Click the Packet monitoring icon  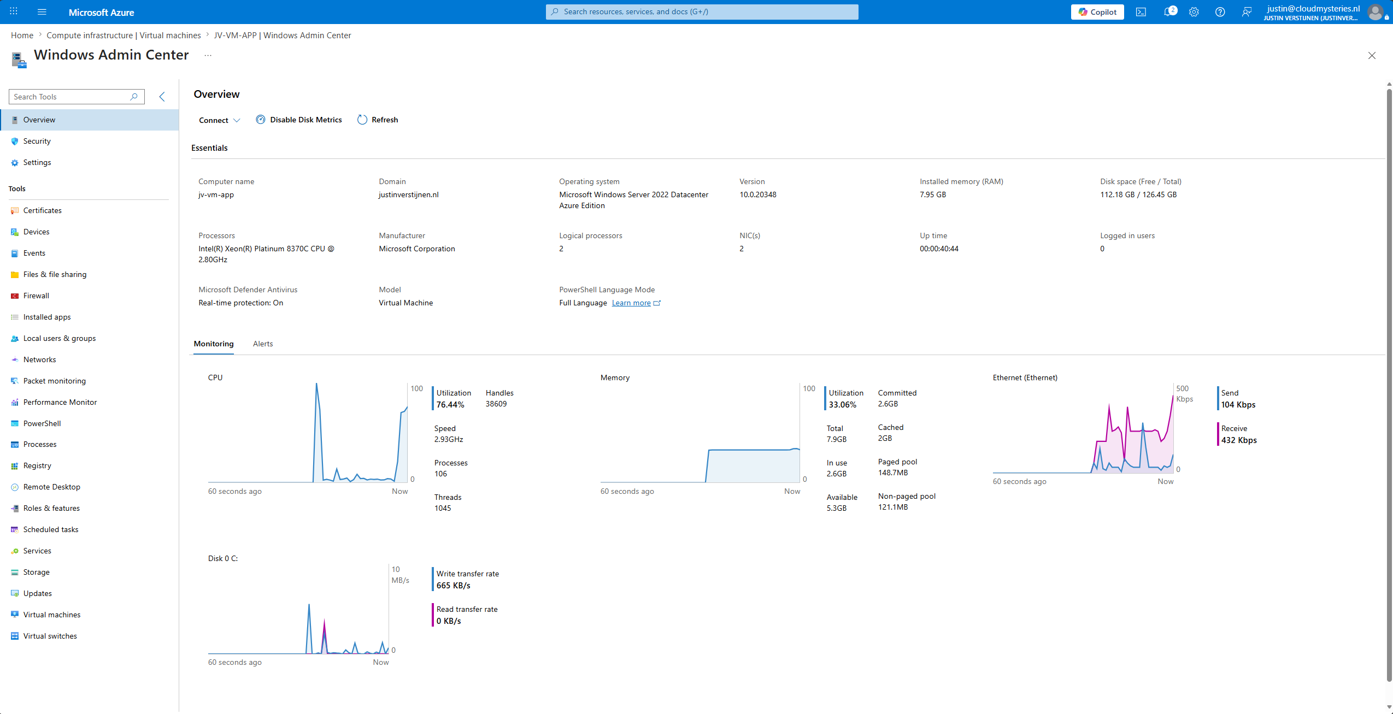15,381
